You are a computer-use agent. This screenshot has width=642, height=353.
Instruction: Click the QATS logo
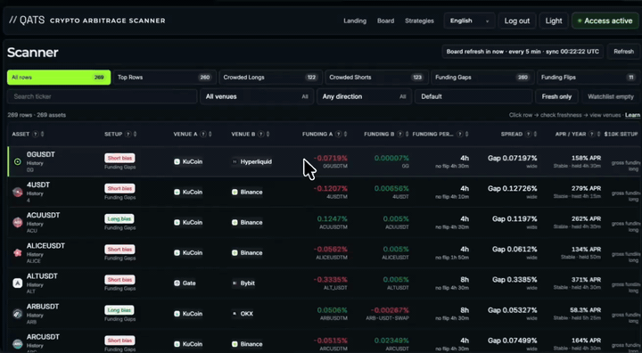[27, 21]
